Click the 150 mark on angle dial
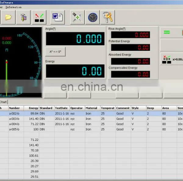Viewport: 183px width, 181px height. (20, 35)
